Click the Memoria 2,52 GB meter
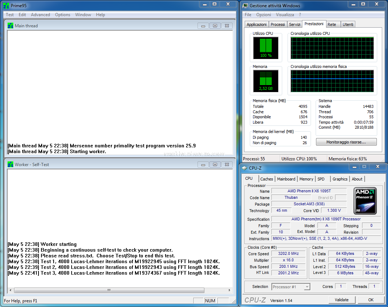388x307 pixels. pos(266,81)
